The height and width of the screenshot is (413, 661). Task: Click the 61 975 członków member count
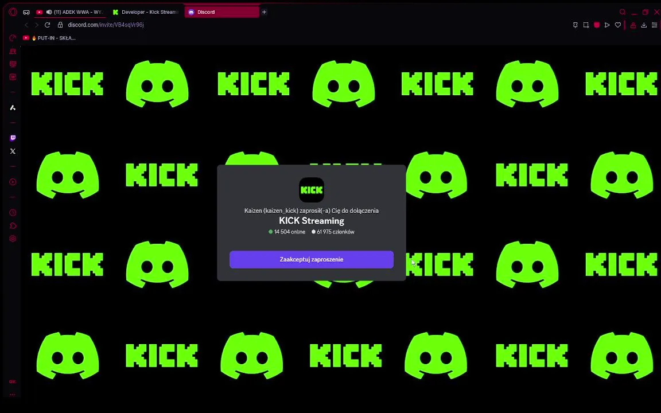[333, 232]
